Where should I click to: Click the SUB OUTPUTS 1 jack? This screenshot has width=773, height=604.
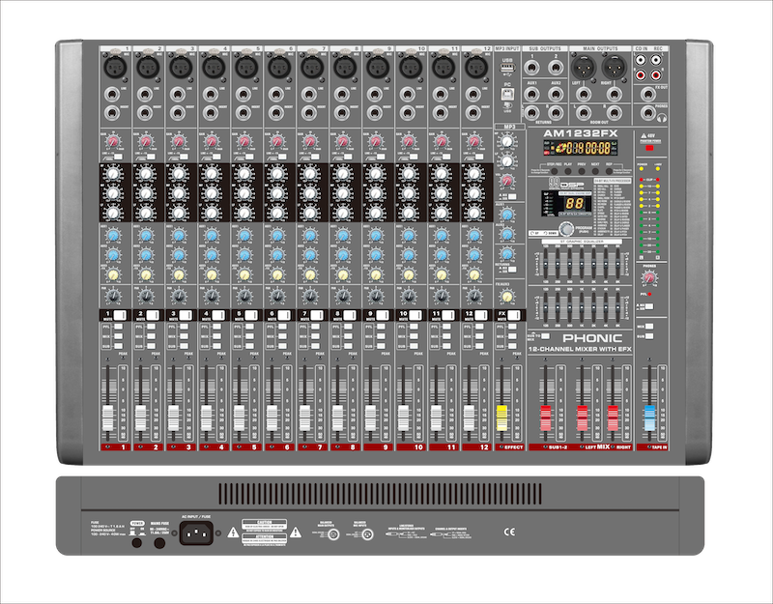click(x=531, y=68)
